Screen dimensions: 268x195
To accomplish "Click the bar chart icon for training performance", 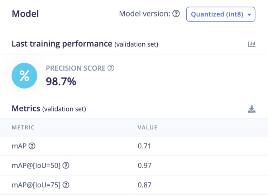I will tap(252, 44).
